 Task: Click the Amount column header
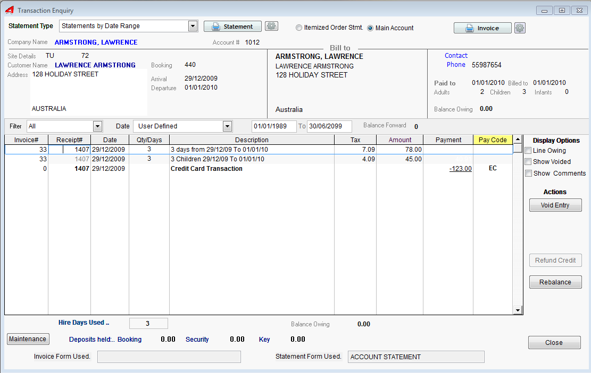(400, 140)
